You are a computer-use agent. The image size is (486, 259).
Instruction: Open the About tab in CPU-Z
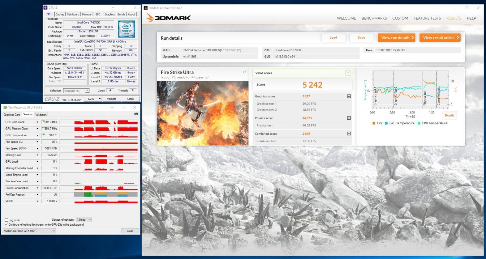[x=131, y=14]
